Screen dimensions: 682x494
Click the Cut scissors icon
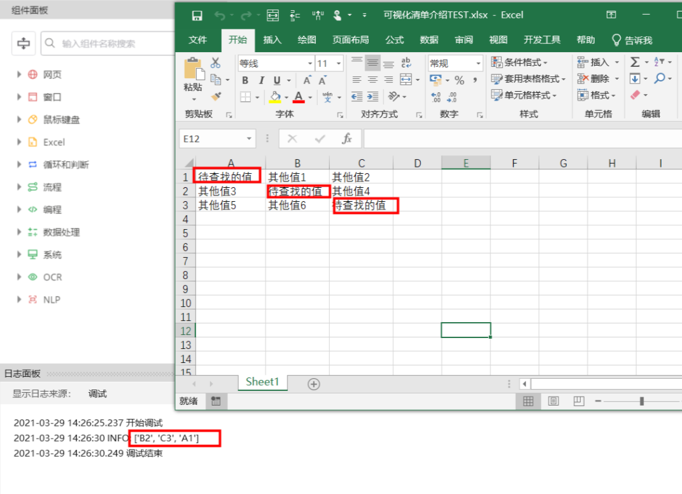pyautogui.click(x=215, y=62)
